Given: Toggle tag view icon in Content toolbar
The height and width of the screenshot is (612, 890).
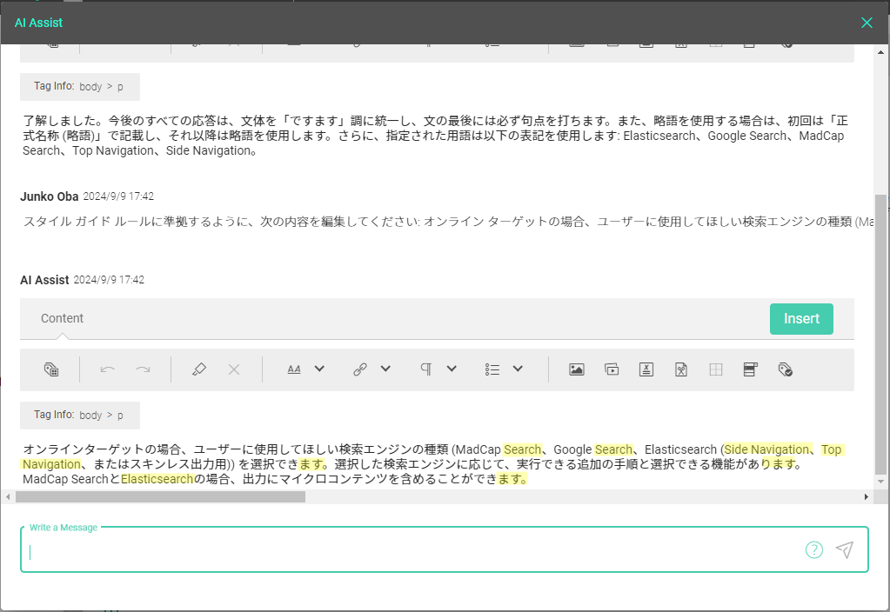Looking at the screenshot, I should pos(51,369).
